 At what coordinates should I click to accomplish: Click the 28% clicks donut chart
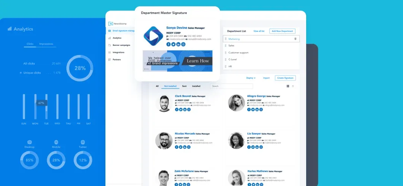80,68
